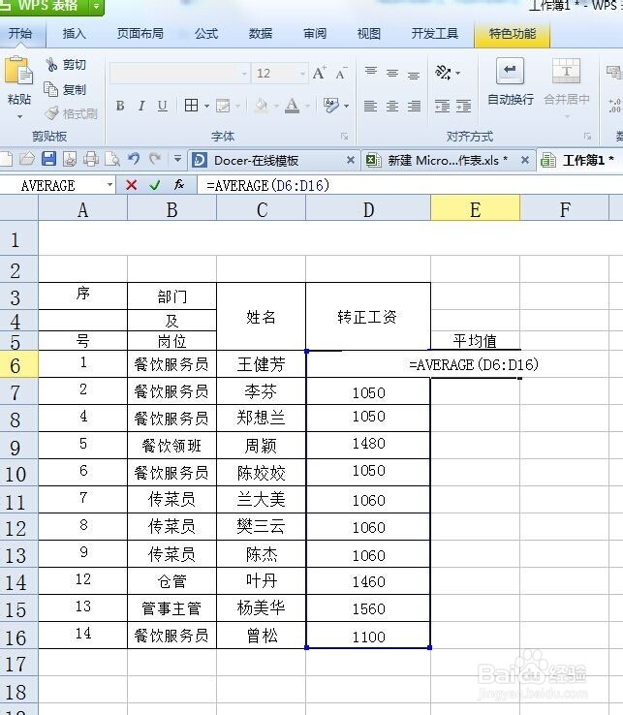Toggle Italic formatting
Screen dimensions: 623x715
pyautogui.click(x=141, y=106)
